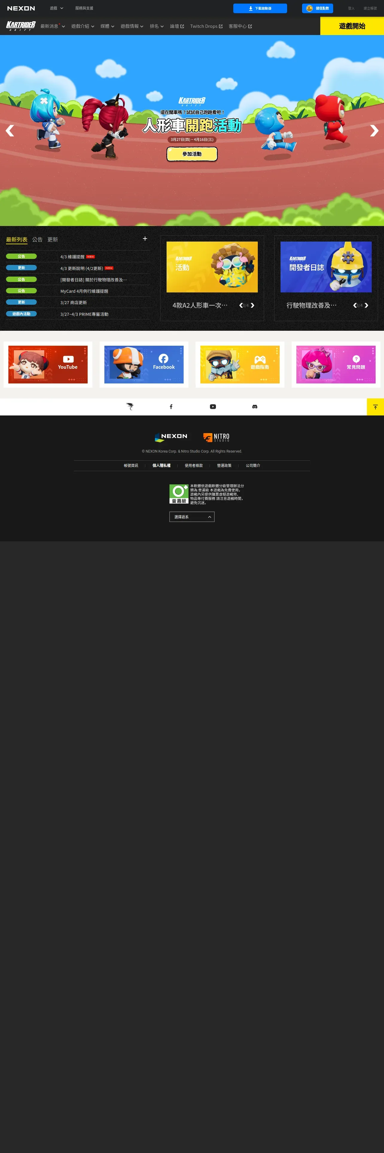
Task: Expand the 最新消息 navigation menu
Action: tap(53, 26)
